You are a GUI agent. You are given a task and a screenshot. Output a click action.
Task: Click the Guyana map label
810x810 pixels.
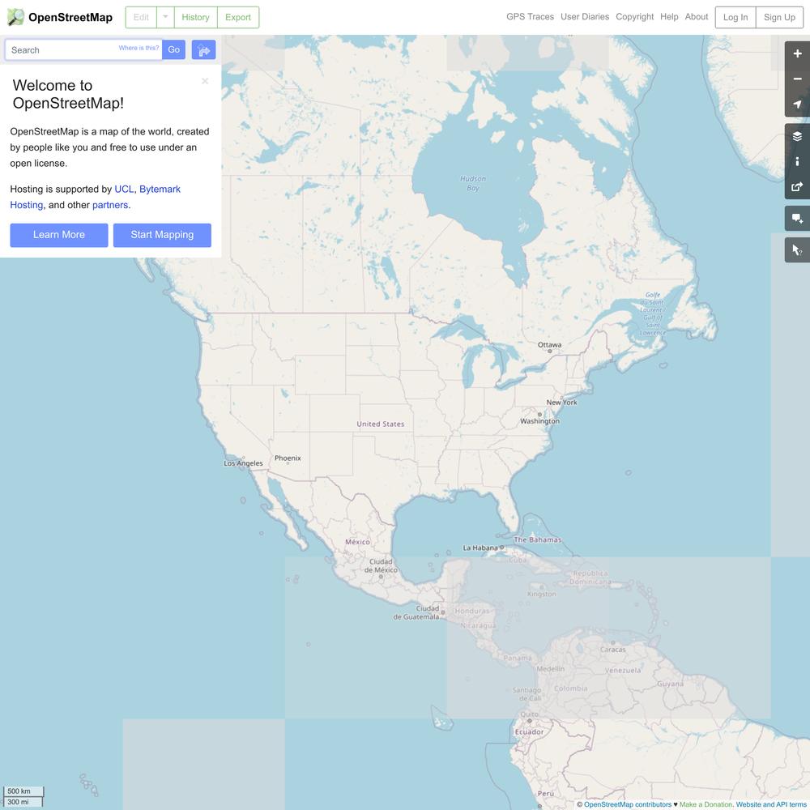click(671, 684)
